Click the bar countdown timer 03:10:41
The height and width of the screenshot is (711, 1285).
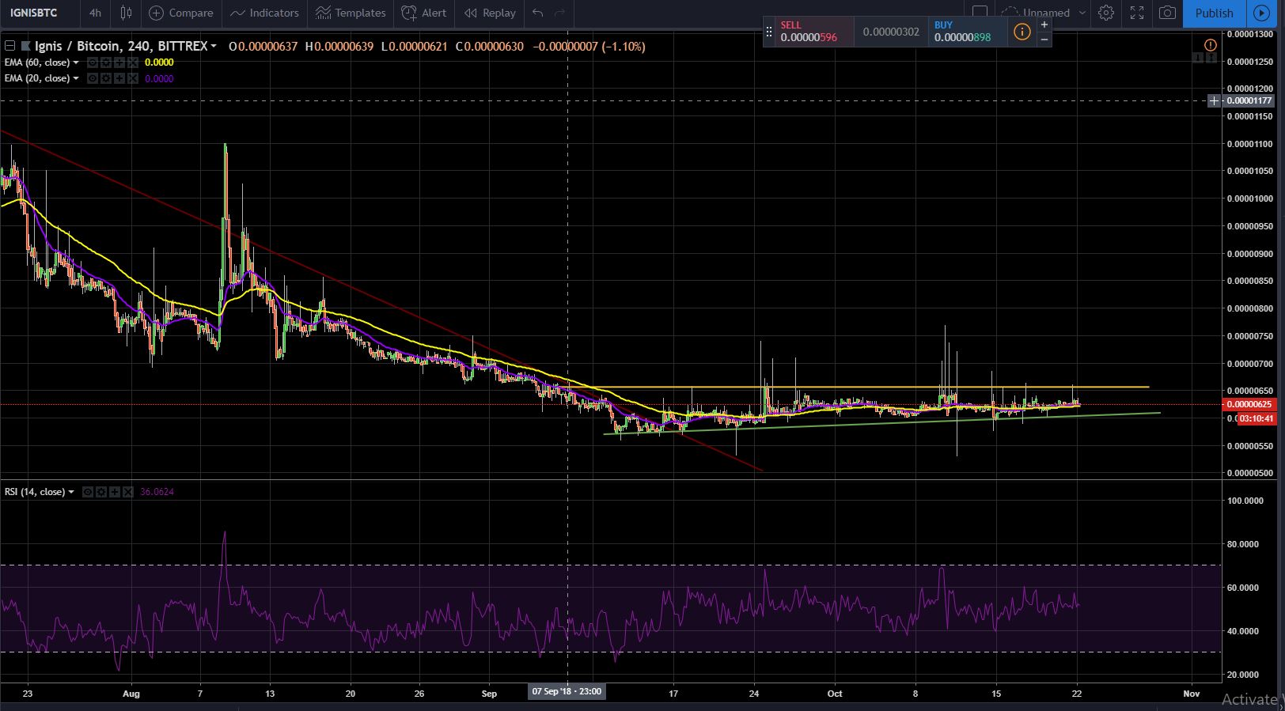1257,418
